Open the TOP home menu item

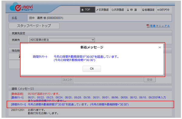coord(88,10)
